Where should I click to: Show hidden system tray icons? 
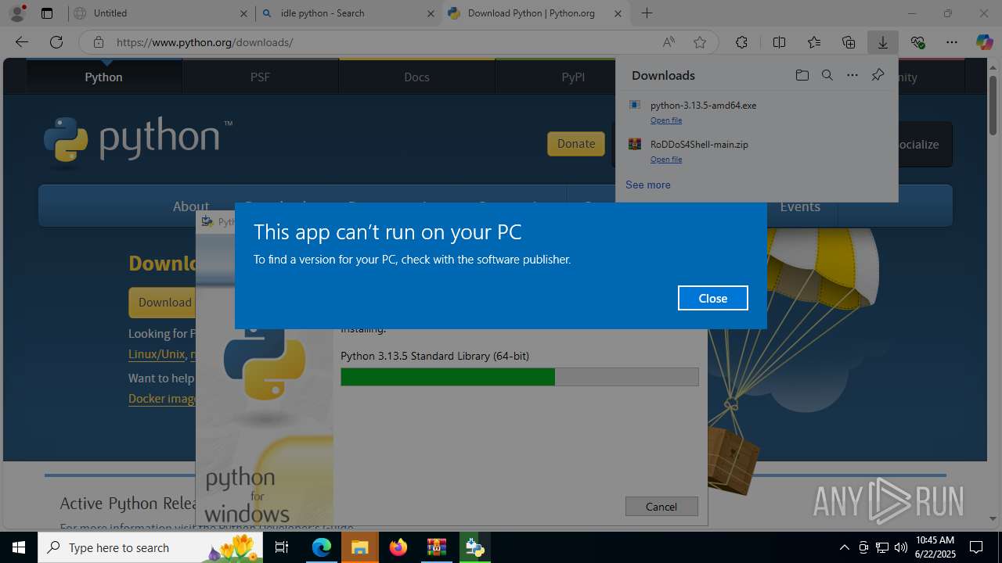coord(844,547)
